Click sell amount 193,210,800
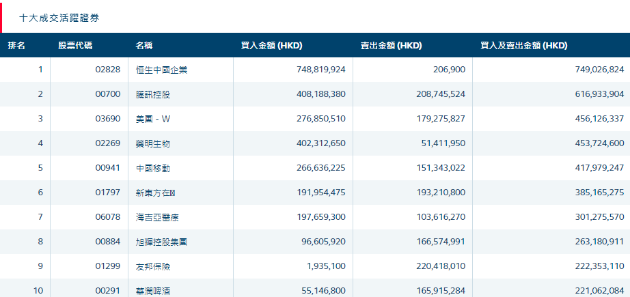The height and width of the screenshot is (297, 630). [441, 193]
